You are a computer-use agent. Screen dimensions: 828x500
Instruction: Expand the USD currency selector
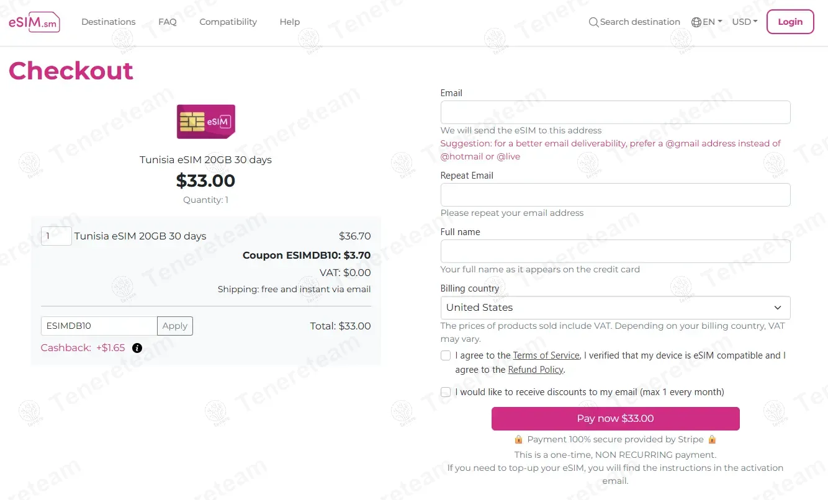coord(745,22)
